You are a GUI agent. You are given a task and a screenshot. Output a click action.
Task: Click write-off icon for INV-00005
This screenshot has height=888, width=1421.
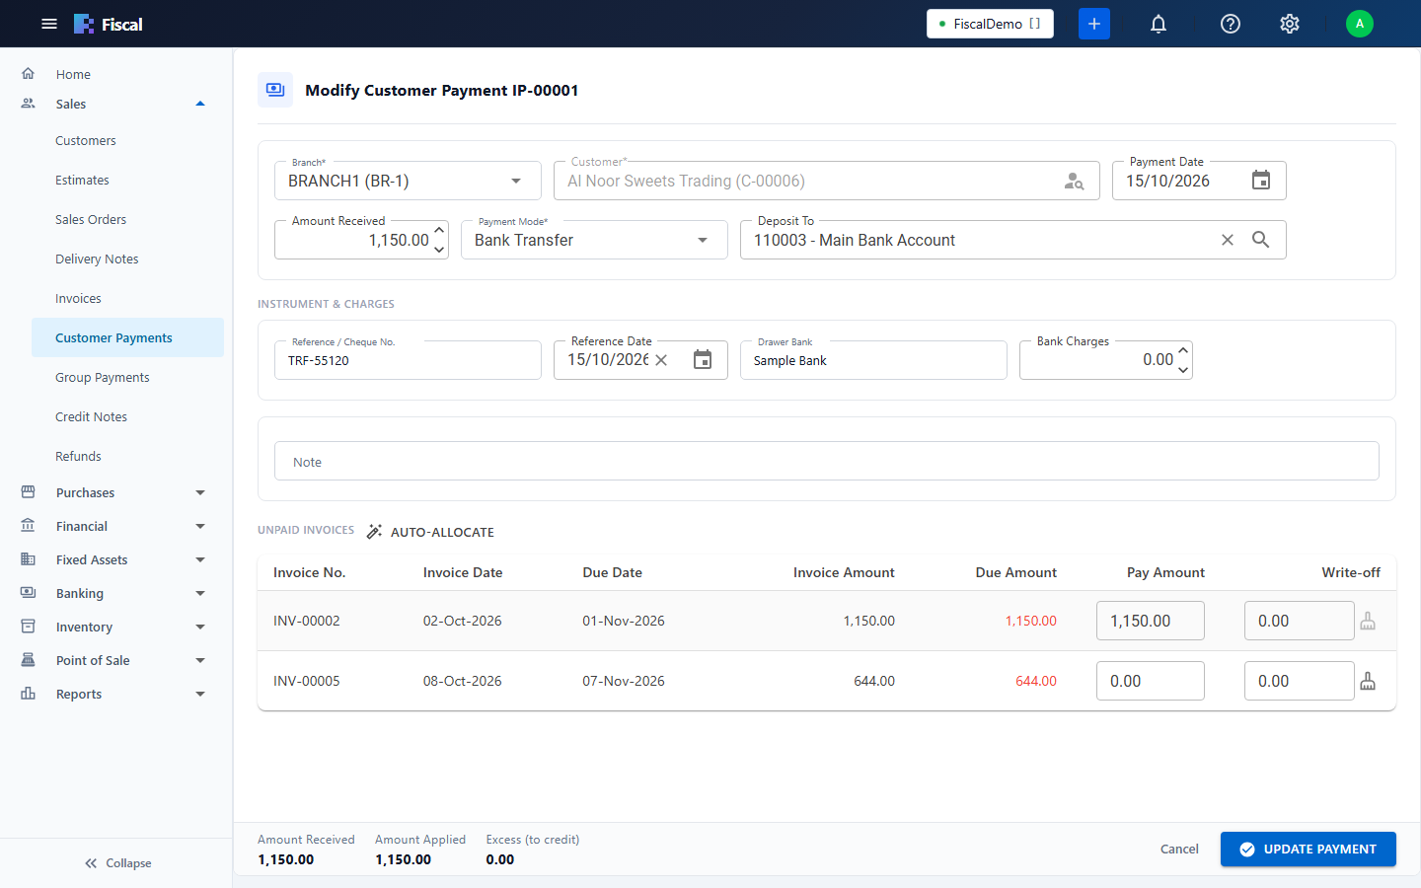(x=1368, y=681)
